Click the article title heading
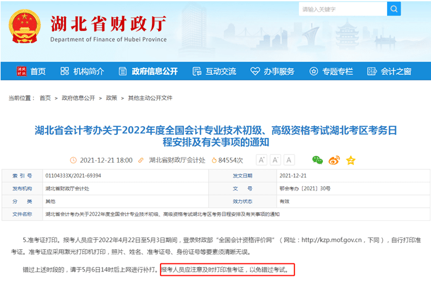This screenshot has width=431, height=282. click(215, 136)
